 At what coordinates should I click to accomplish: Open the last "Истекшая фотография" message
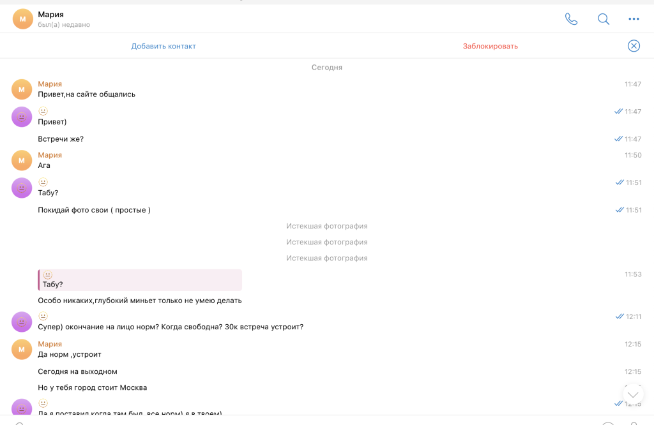pyautogui.click(x=326, y=258)
